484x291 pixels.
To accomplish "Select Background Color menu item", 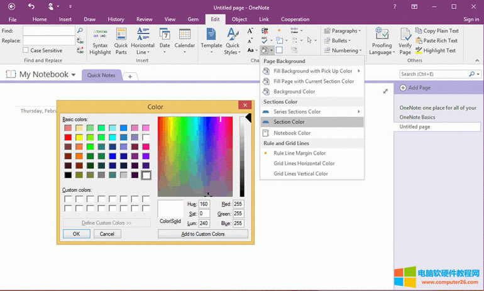I will [294, 92].
